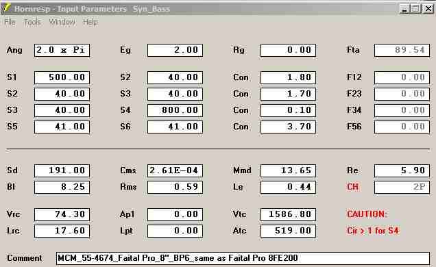Image resolution: width=436 pixels, height=267 pixels.
Task: Select the Re field with 5.90
Action: [402, 170]
